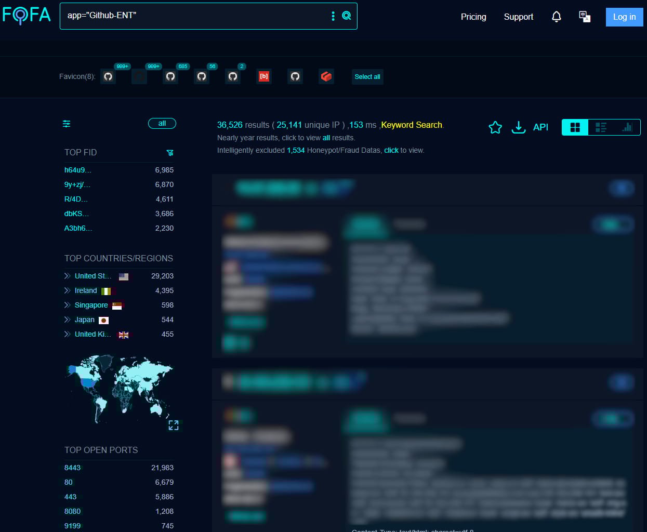Select the faint dark favicon with 999+ badge
Viewport: 647px width, 532px height.
pyautogui.click(x=139, y=76)
